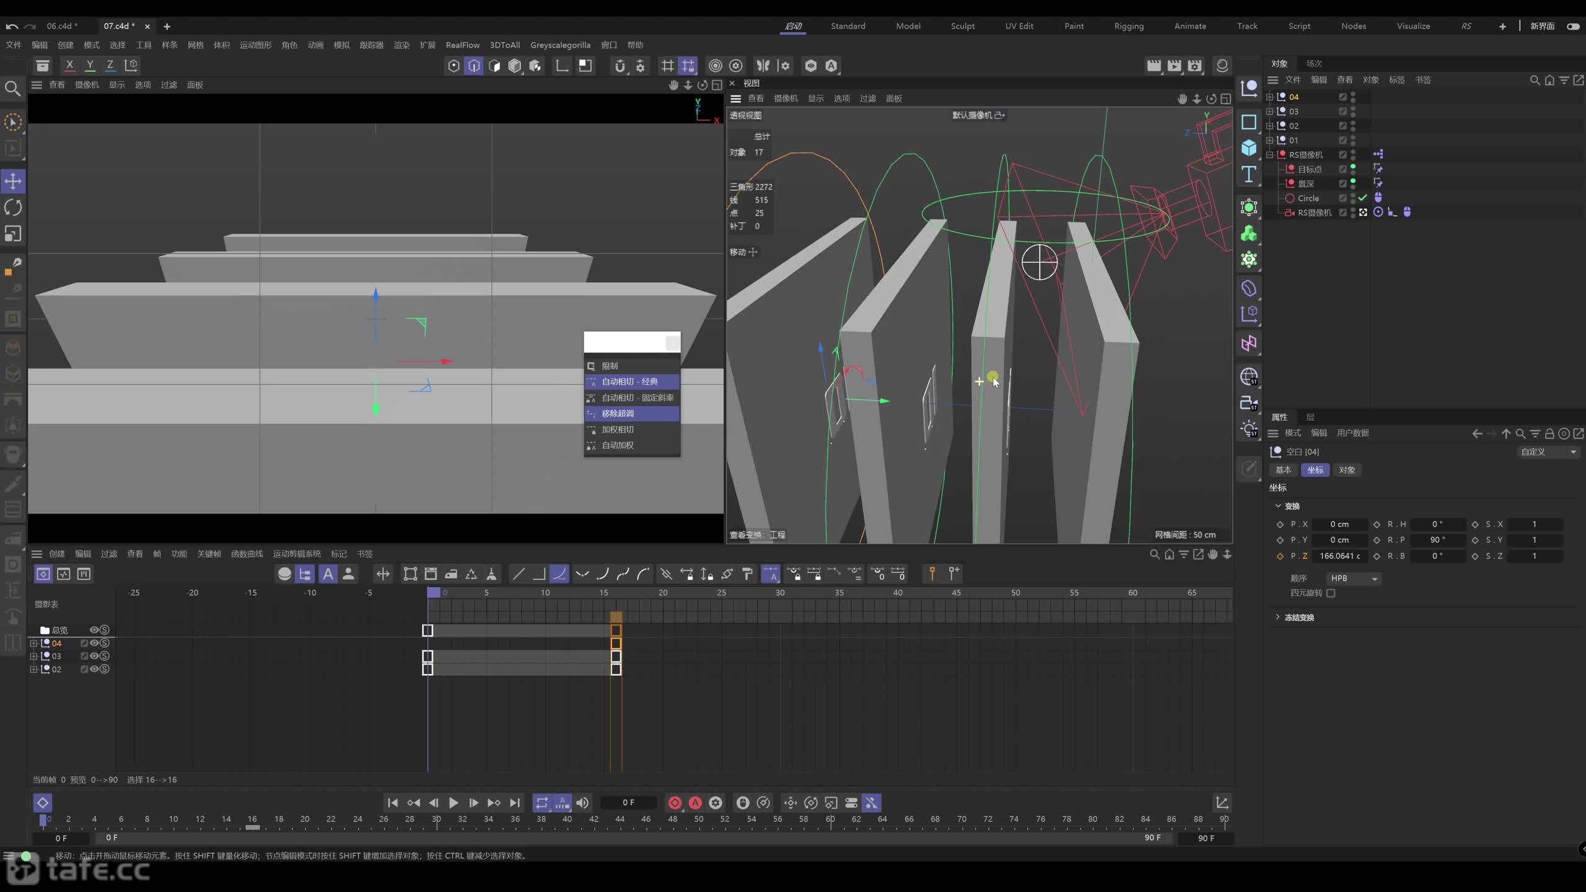Viewport: 1586px width, 892px height.
Task: Toggle playback sound speaker icon
Action: point(582,803)
